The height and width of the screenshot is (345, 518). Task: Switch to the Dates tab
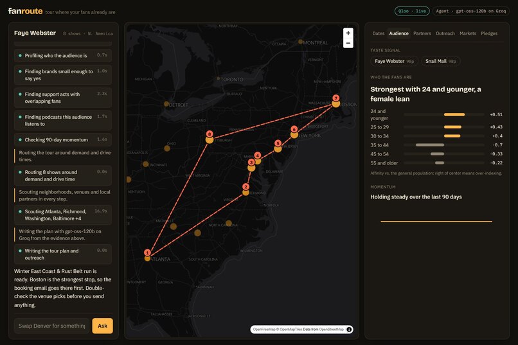[379, 33]
